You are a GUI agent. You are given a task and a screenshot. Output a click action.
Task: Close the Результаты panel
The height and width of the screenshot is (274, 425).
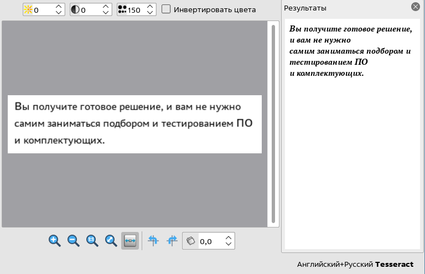[x=415, y=7]
